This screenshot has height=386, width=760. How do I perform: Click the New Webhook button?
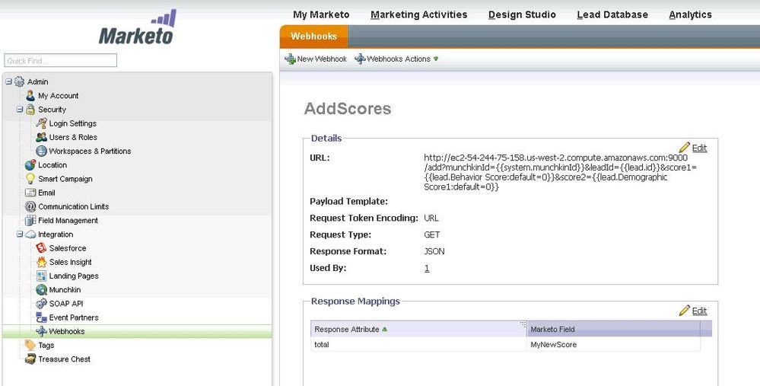(x=316, y=59)
